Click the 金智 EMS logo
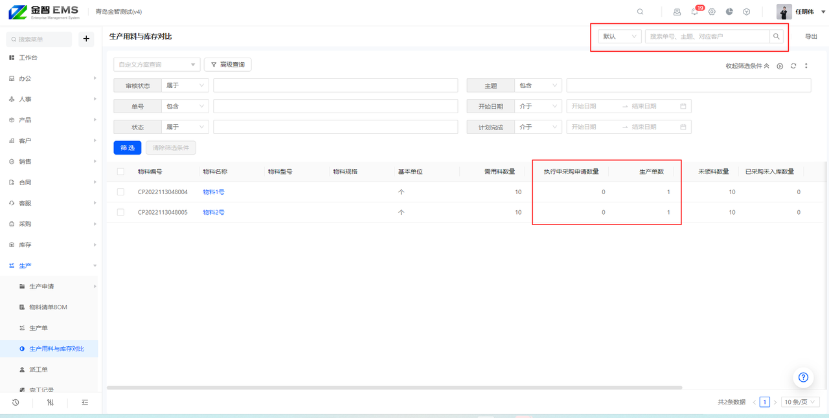Image resolution: width=829 pixels, height=418 pixels. (x=43, y=12)
